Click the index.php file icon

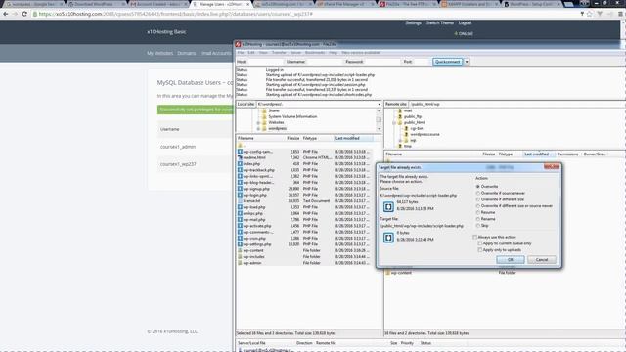[240, 164]
